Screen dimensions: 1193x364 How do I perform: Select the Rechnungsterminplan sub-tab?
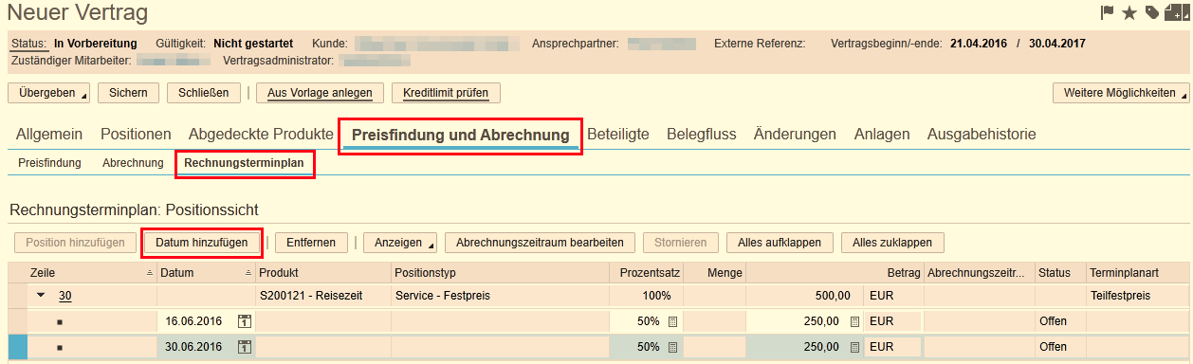click(x=245, y=163)
